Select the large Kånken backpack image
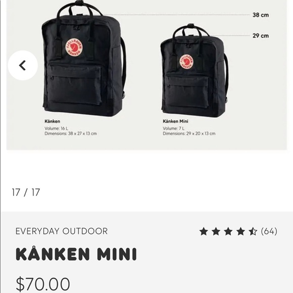The image size is (293, 293). (84, 59)
